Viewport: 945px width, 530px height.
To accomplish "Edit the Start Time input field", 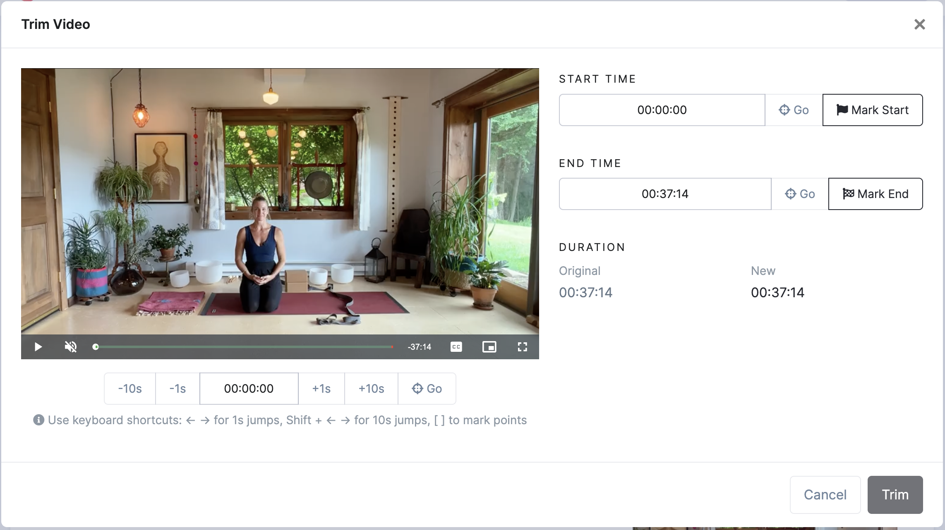I will point(662,110).
